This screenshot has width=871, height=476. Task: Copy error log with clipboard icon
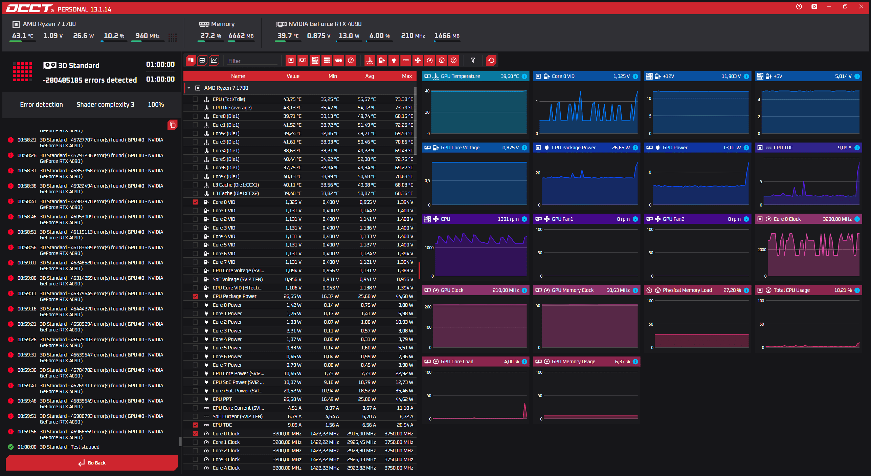pyautogui.click(x=172, y=125)
